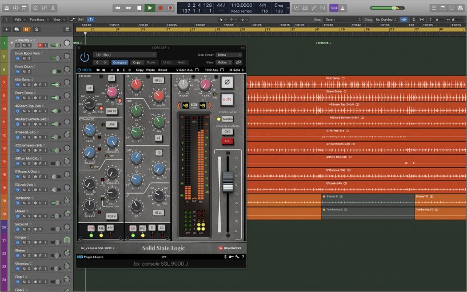The height and width of the screenshot is (292, 467).
Task: Click the plugin redo arrow icon
Action: tap(103, 70)
